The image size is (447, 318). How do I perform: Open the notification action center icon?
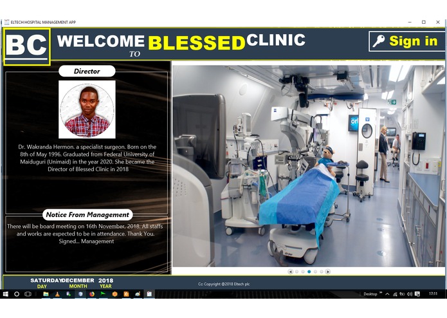417,294
